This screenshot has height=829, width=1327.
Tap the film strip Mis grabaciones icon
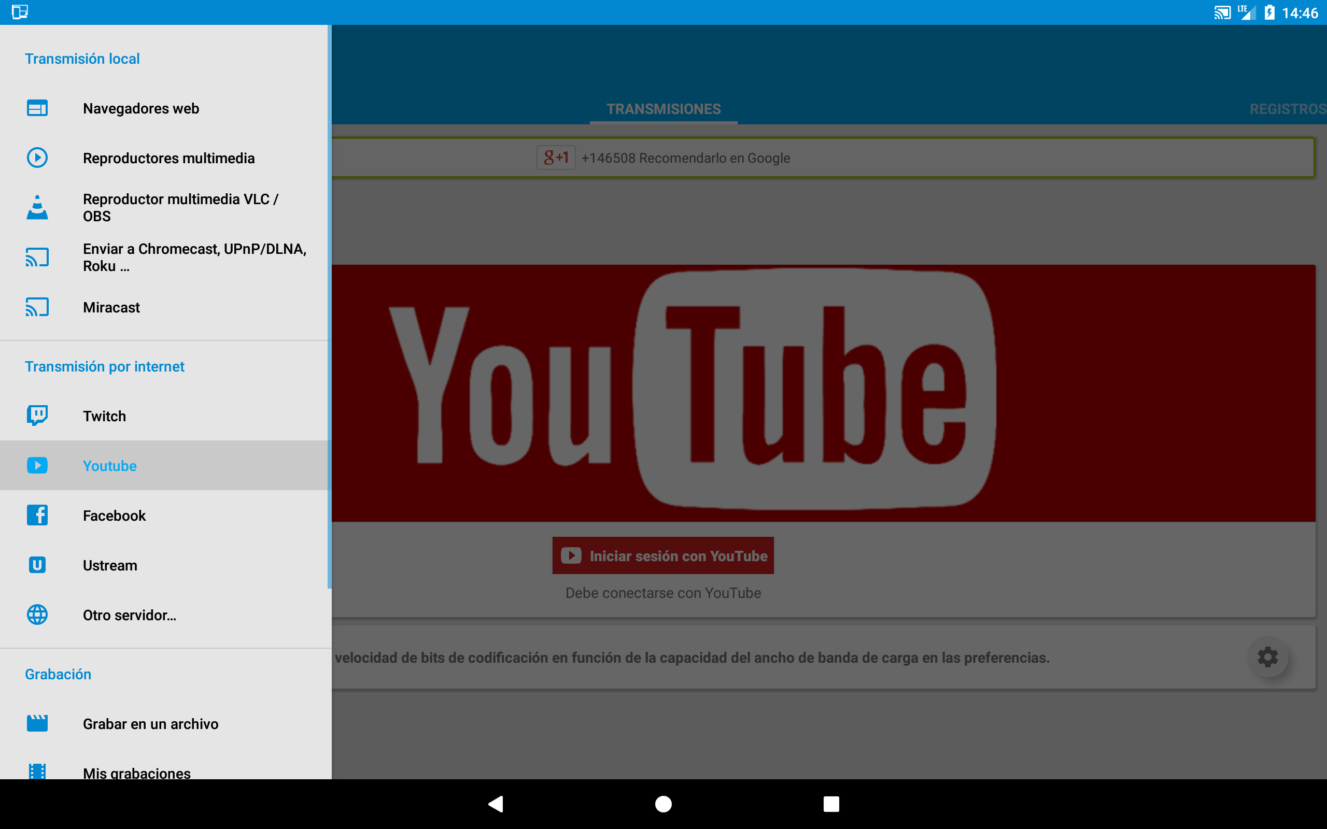point(37,771)
